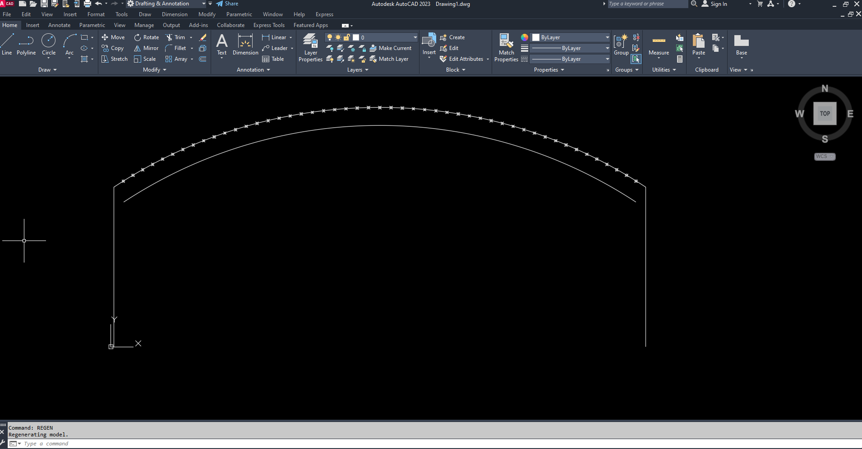Click the white color swatch for layer 0
Image resolution: width=862 pixels, height=449 pixels.
(x=356, y=37)
